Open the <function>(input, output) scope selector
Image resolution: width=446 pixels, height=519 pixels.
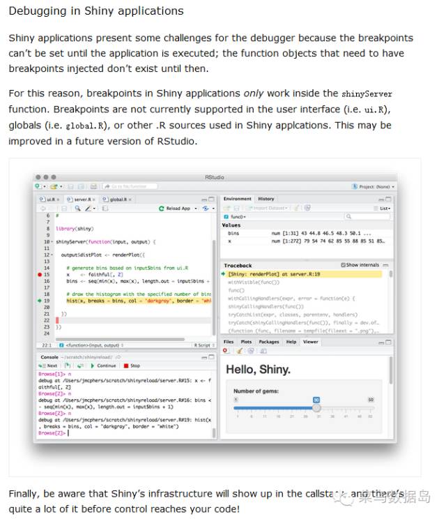coord(91,345)
